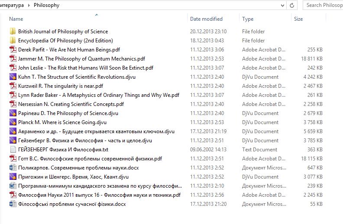Image resolution: width=343 pixels, height=224 pixels.
Task: Sort files by Size column header
Action: [298, 19]
